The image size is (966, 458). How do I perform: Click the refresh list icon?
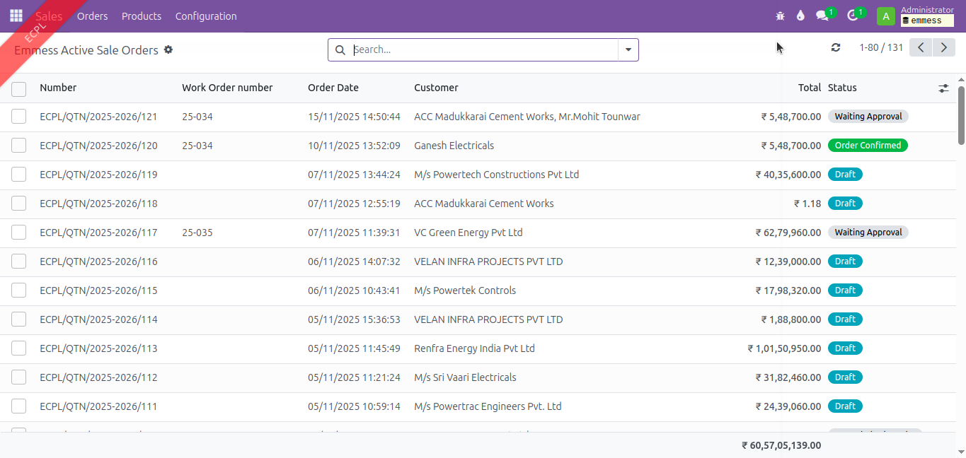[x=836, y=47]
